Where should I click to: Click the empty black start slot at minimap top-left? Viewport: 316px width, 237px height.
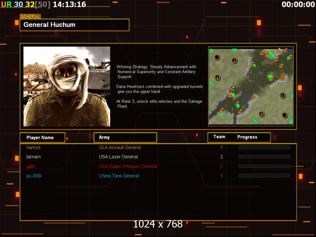pyautogui.click(x=217, y=57)
